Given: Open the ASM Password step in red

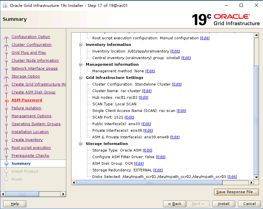Looking at the screenshot, I should pos(27,100).
